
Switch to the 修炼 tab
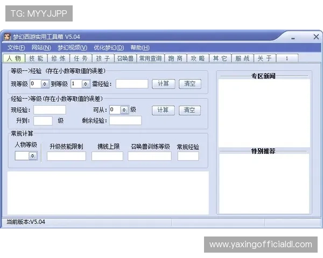(59, 59)
